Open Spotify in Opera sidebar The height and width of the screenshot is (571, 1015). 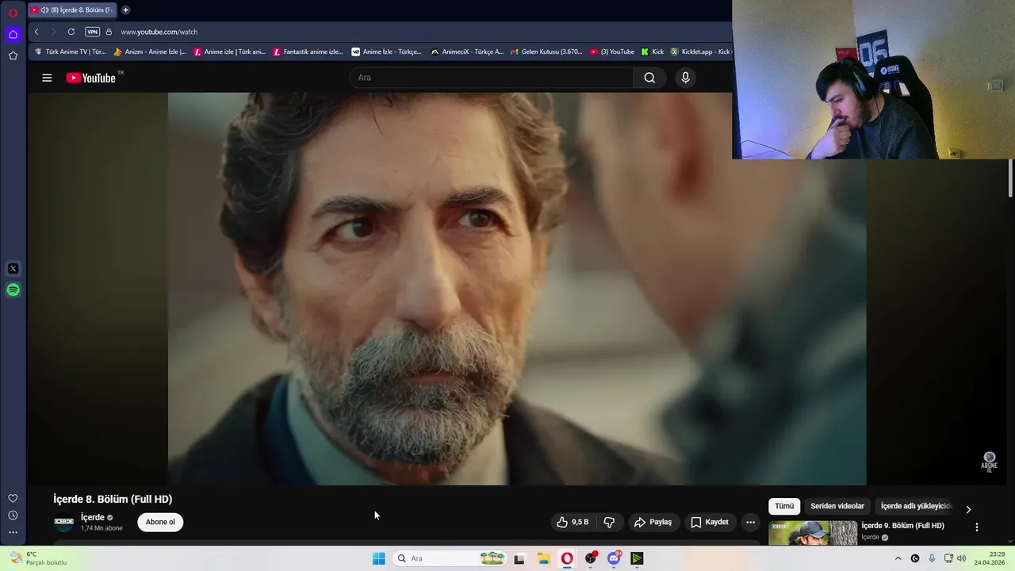pyautogui.click(x=13, y=290)
